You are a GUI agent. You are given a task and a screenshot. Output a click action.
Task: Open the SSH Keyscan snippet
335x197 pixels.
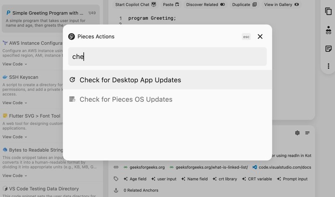[23, 77]
